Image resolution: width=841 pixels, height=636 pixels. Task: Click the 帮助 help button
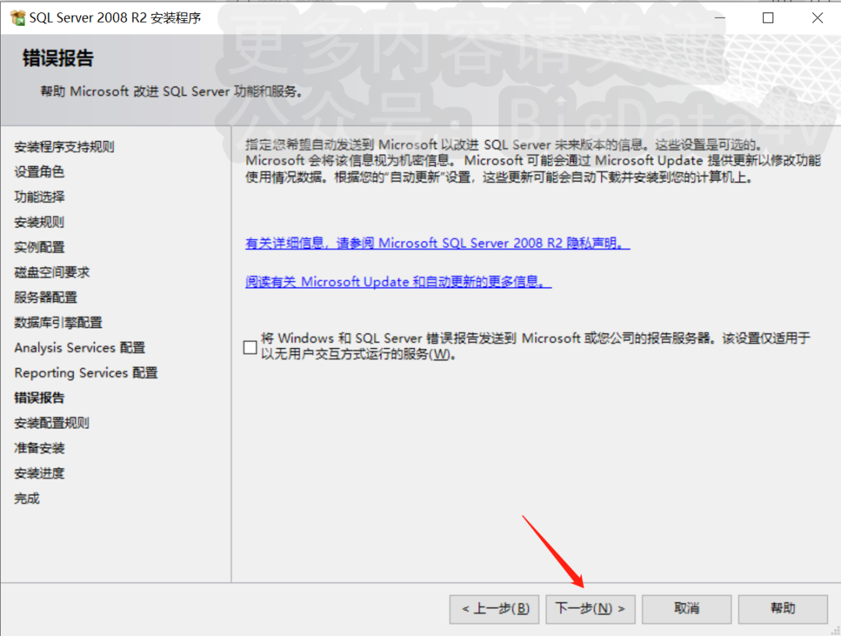coord(783,609)
